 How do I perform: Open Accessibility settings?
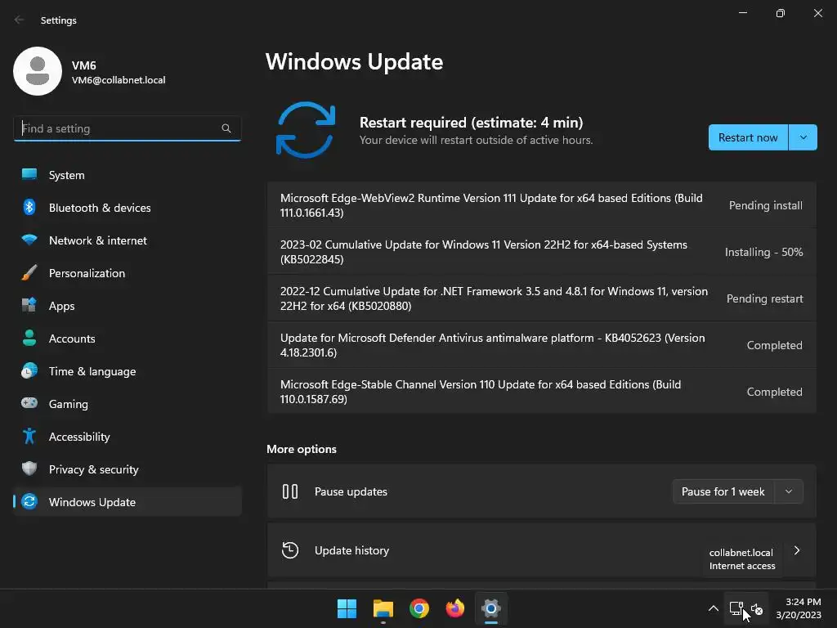click(x=127, y=436)
